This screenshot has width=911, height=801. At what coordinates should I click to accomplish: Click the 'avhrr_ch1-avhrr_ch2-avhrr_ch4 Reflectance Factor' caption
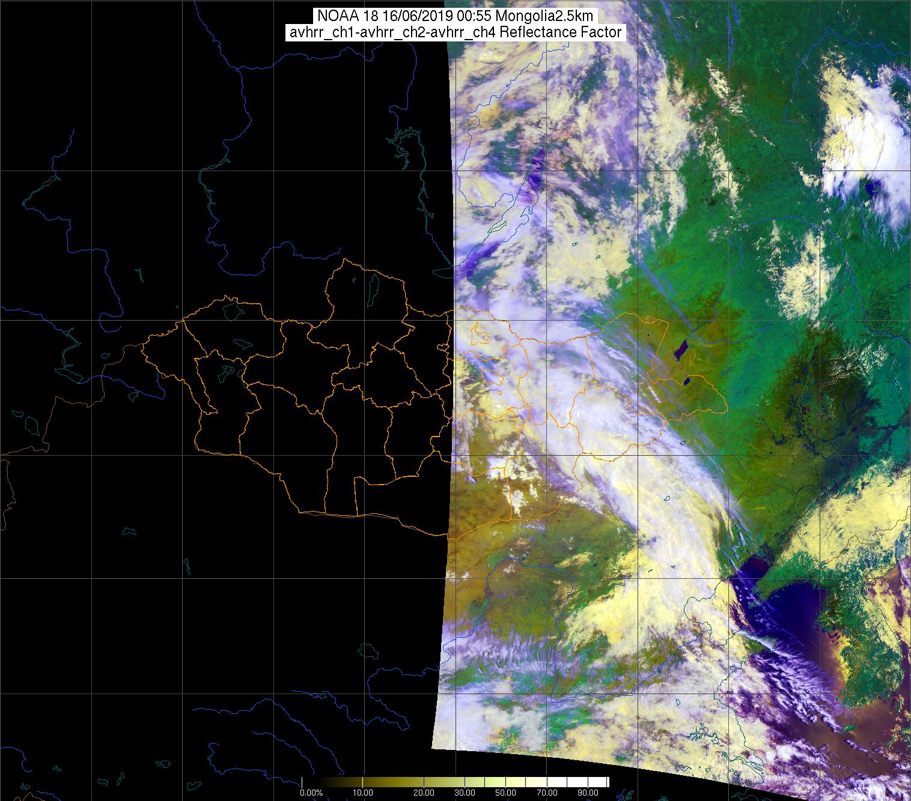tap(455, 32)
